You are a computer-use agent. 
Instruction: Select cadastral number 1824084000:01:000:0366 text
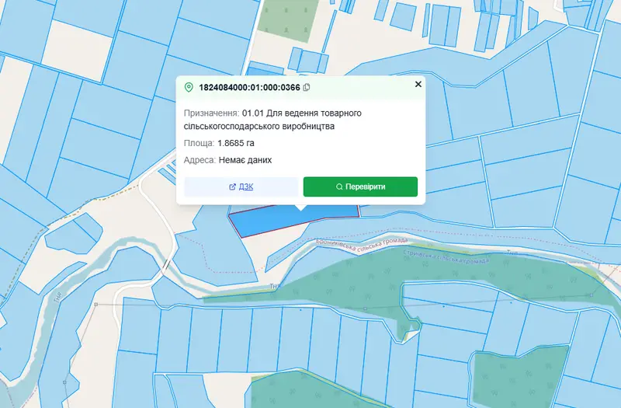[x=249, y=87]
